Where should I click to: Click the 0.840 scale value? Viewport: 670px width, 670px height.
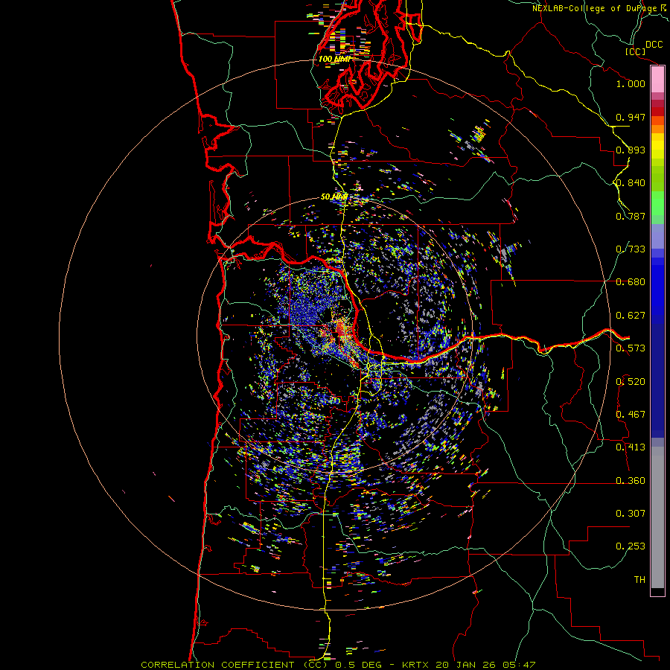click(x=631, y=183)
